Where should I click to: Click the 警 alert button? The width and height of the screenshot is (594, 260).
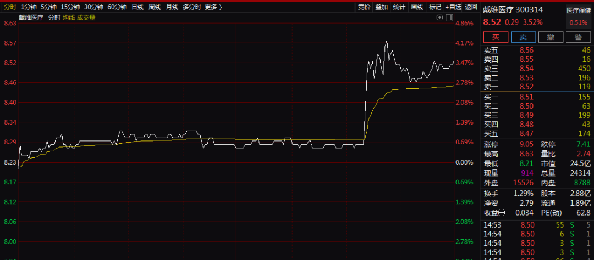[x=578, y=37]
